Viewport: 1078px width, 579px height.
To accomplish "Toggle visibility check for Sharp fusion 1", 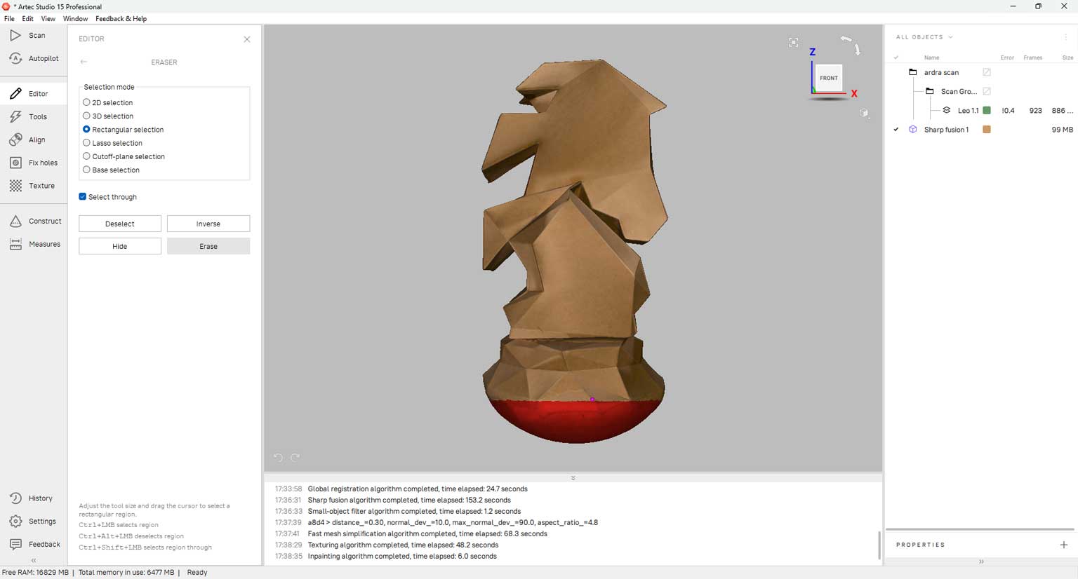I will 896,130.
